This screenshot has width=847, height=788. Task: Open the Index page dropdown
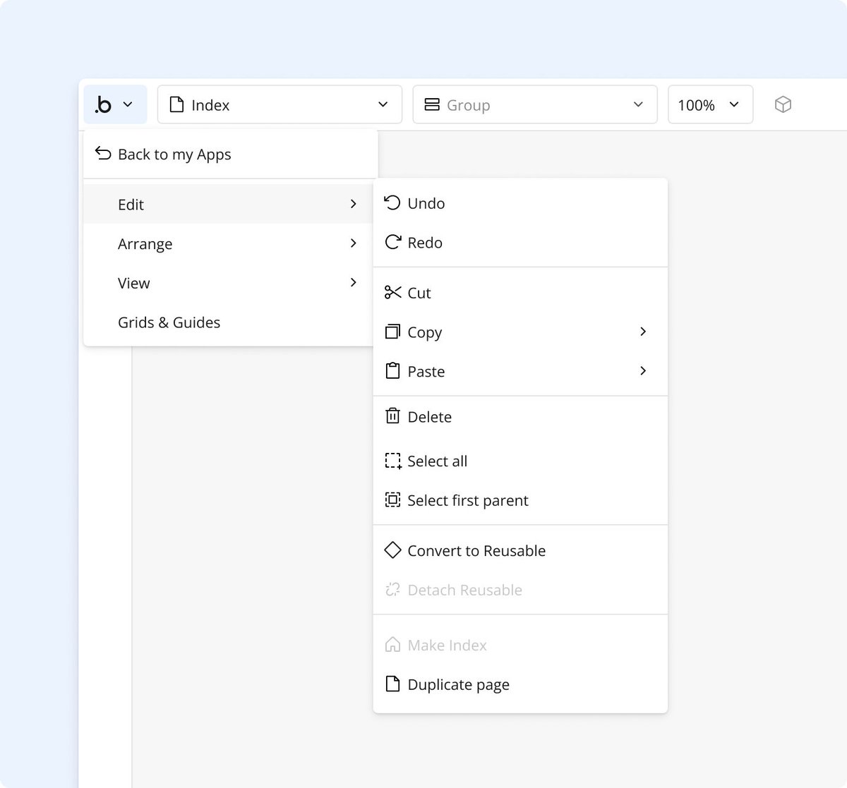(280, 104)
